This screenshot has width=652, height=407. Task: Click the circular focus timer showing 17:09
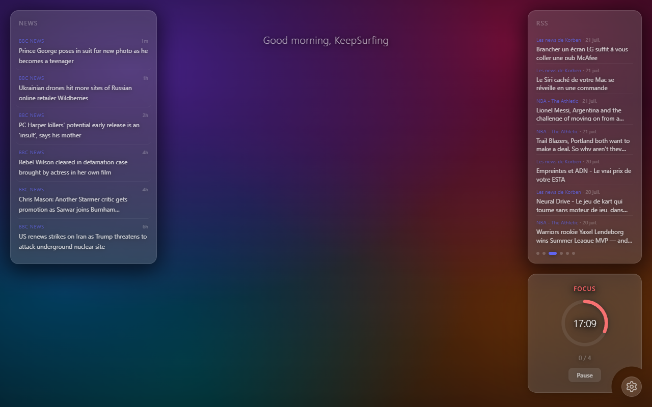[x=585, y=324]
